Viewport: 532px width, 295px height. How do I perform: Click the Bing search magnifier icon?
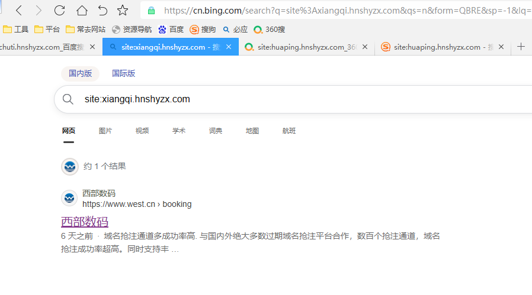(68, 99)
